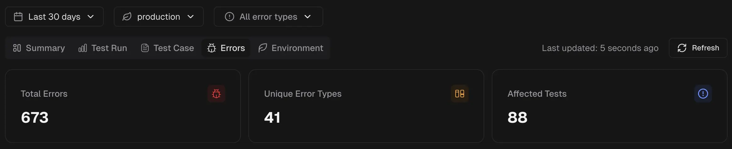732x149 pixels.
Task: Click the Affected Tests value 88
Action: pos(517,118)
